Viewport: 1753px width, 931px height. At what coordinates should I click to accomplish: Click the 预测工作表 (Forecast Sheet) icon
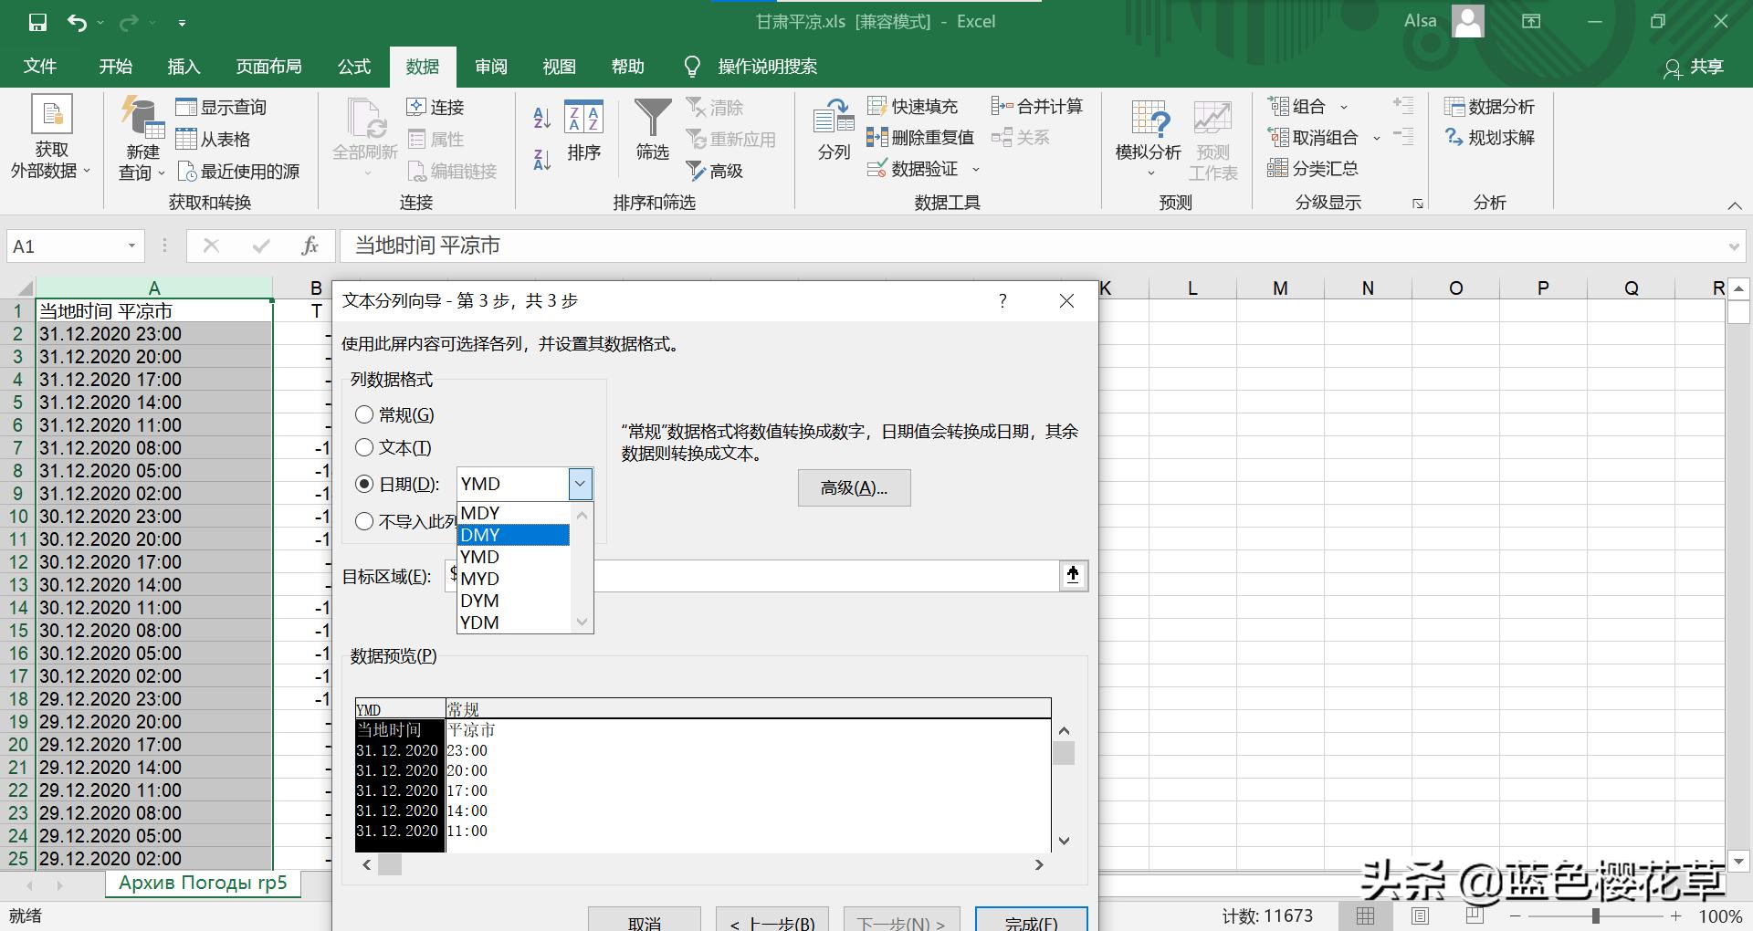[x=1211, y=137]
